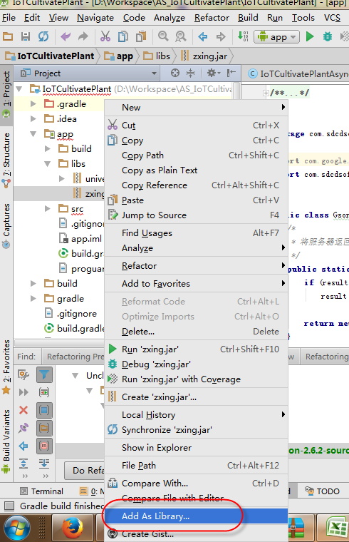Choose Find Usages from context menu
Screen dimensions: 349x542
[x=196, y=233]
